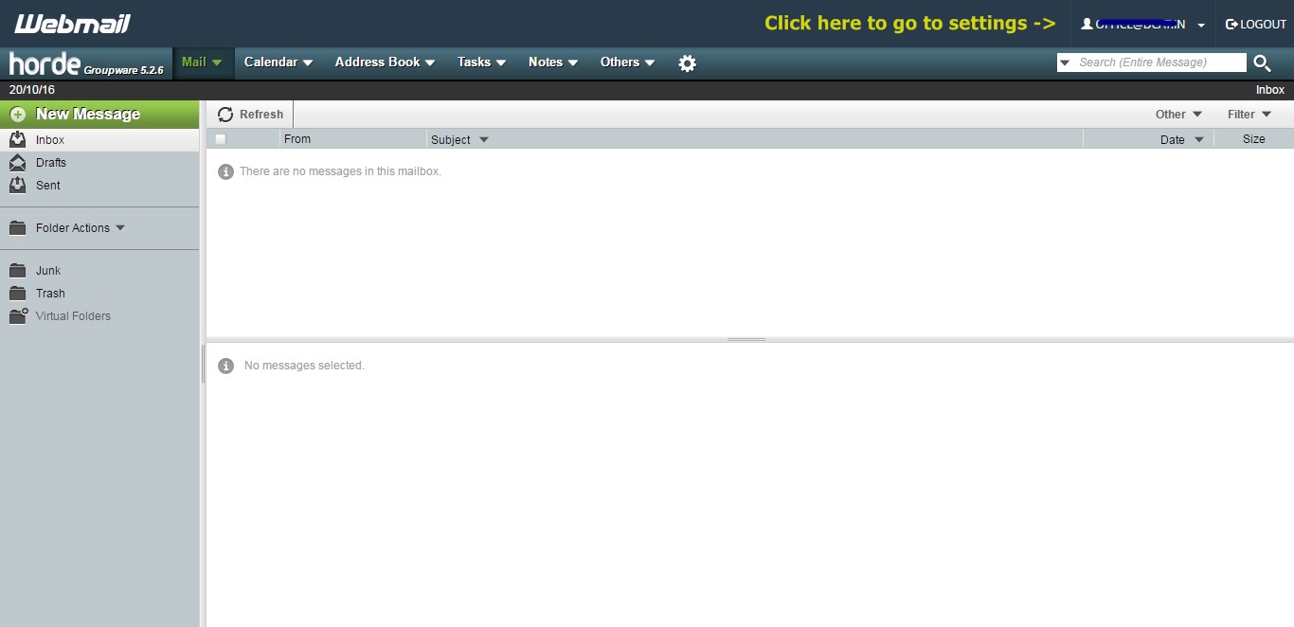This screenshot has height=627, width=1294.
Task: Open the Junk folder icon
Action: click(x=18, y=271)
